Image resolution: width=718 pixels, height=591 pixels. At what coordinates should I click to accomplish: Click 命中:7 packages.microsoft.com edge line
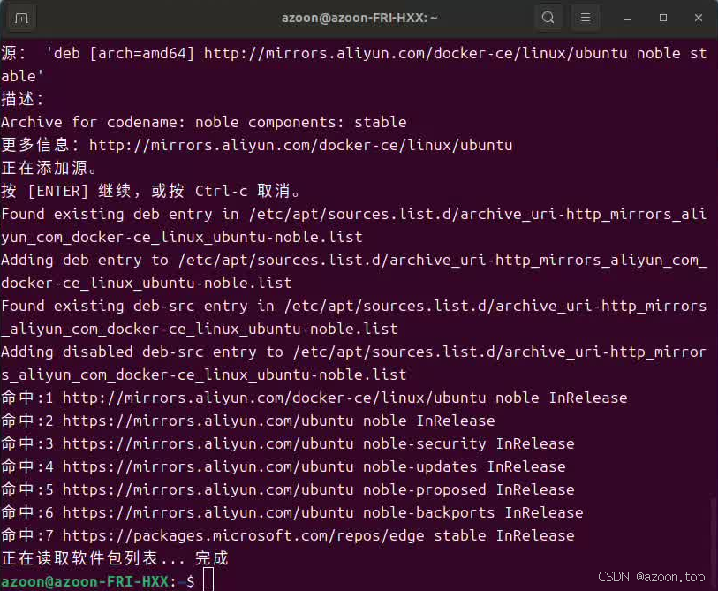[x=288, y=535]
